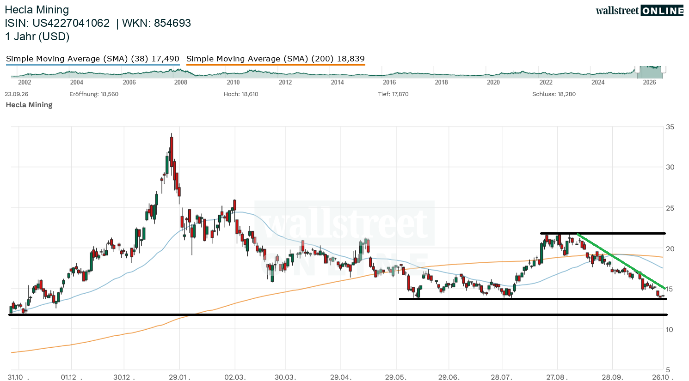Click the 26.10. x-axis date label
Screen dimensions: 689x381
(x=663, y=377)
